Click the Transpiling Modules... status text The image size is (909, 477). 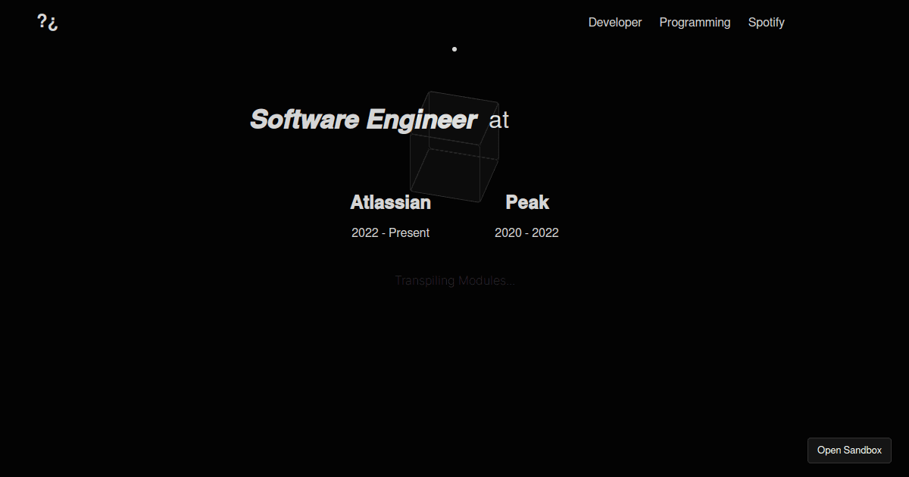click(x=454, y=281)
